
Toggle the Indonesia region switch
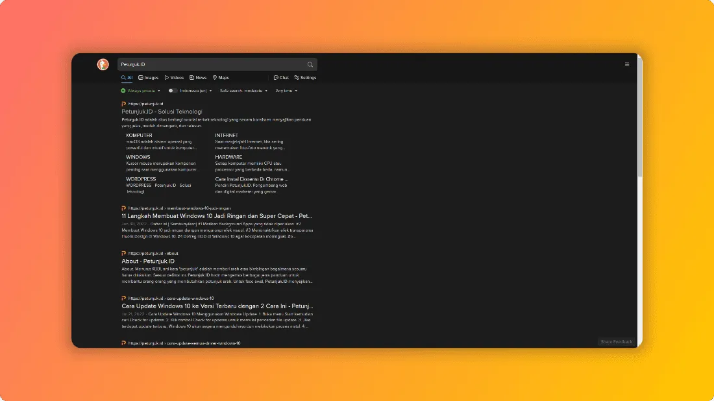173,91
